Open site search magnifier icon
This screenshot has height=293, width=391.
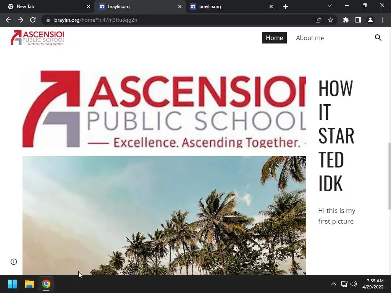(378, 38)
